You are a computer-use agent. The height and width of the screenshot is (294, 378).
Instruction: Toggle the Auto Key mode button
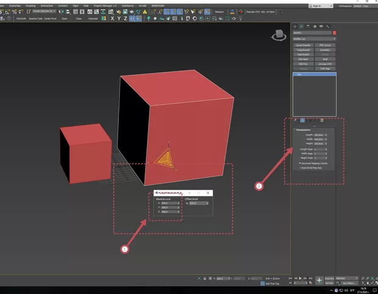[328, 278]
